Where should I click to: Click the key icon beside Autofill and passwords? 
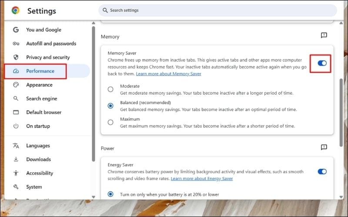(x=16, y=43)
